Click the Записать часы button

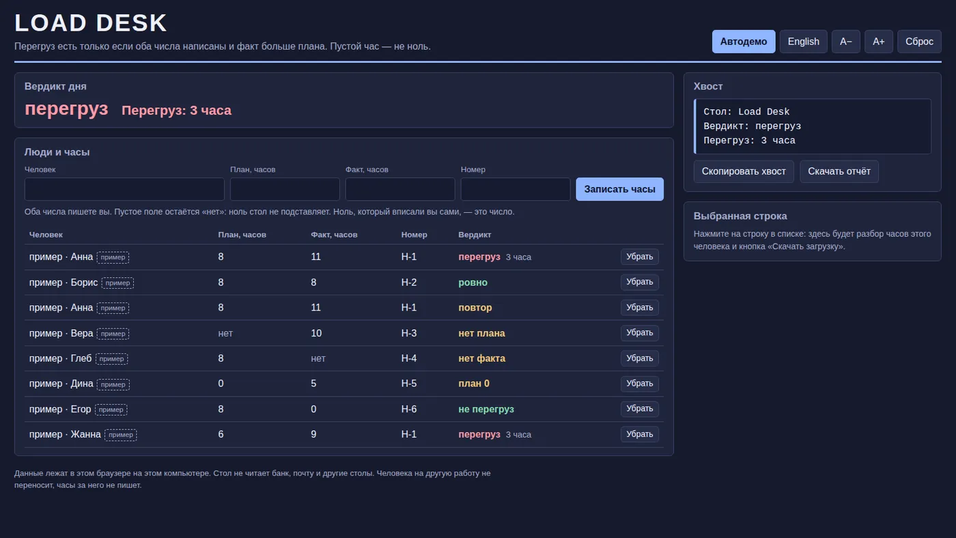pos(620,189)
